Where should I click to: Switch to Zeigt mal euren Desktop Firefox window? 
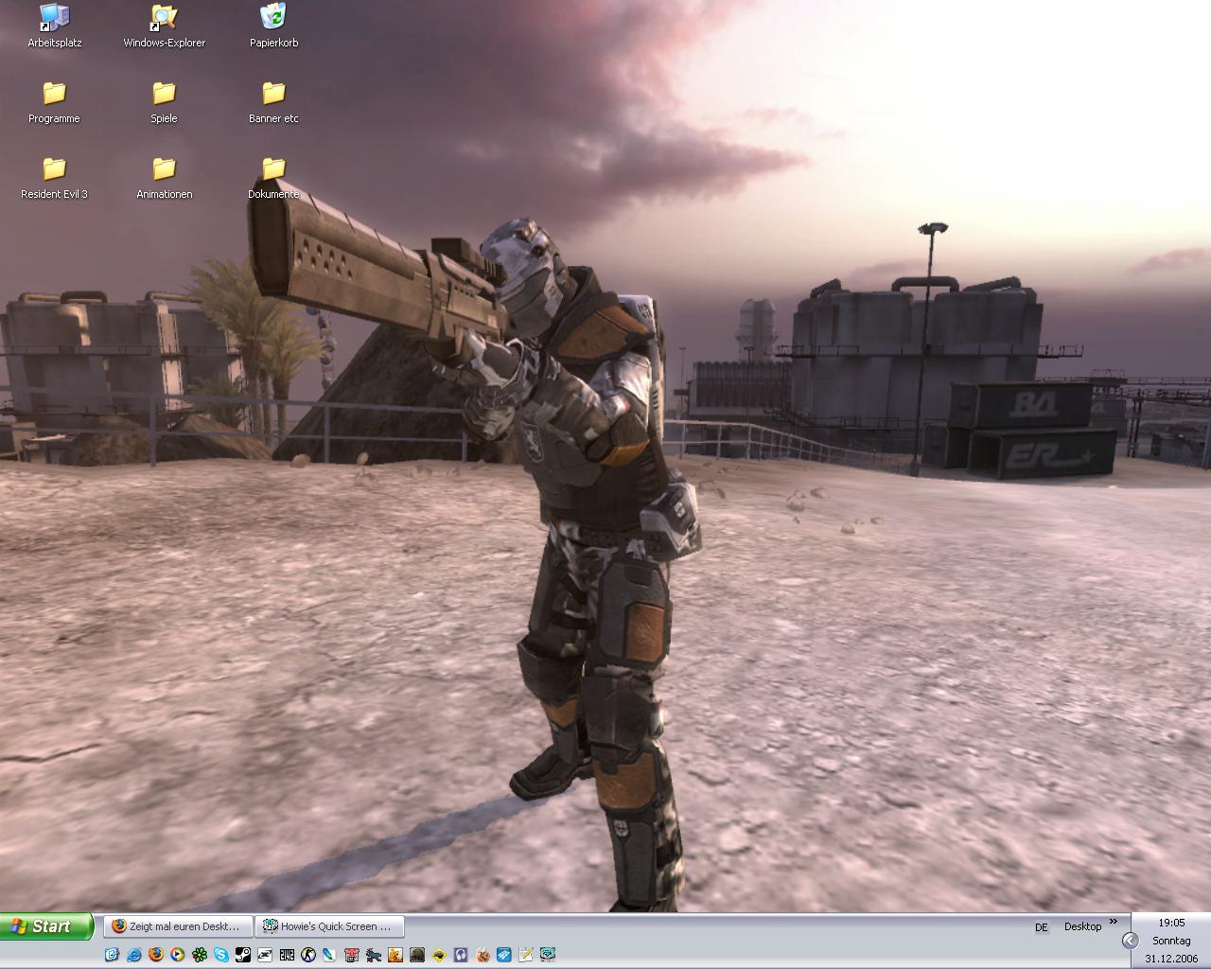(x=179, y=926)
